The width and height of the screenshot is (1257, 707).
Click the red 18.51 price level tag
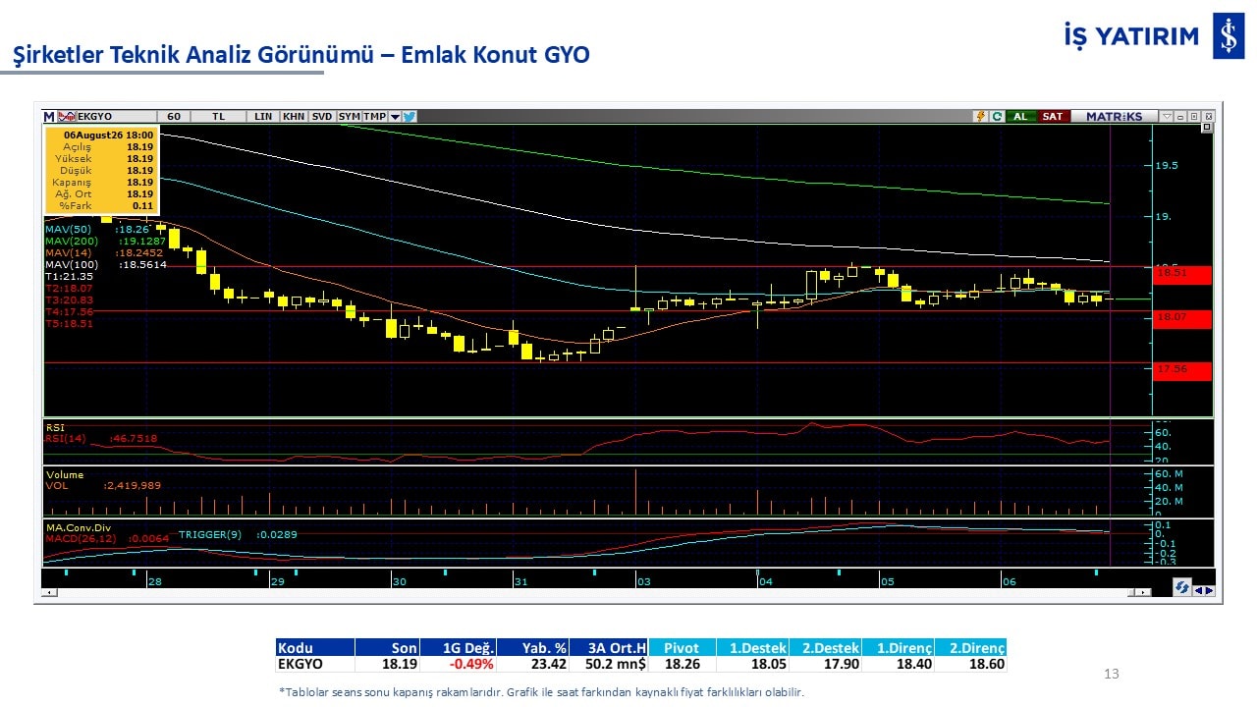[1183, 275]
